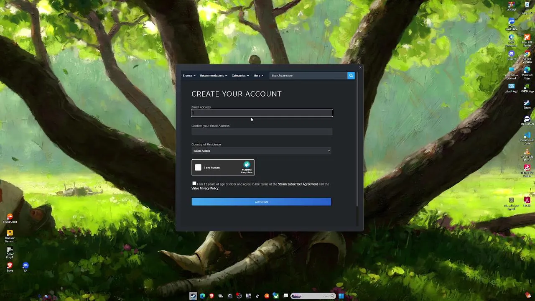Click the Xbox icon in the taskbar

click(x=276, y=296)
